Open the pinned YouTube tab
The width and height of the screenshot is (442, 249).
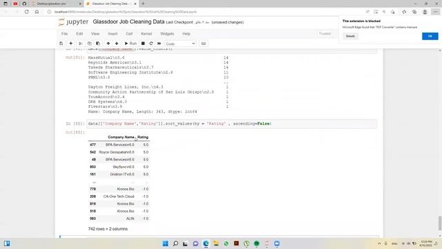15,3
